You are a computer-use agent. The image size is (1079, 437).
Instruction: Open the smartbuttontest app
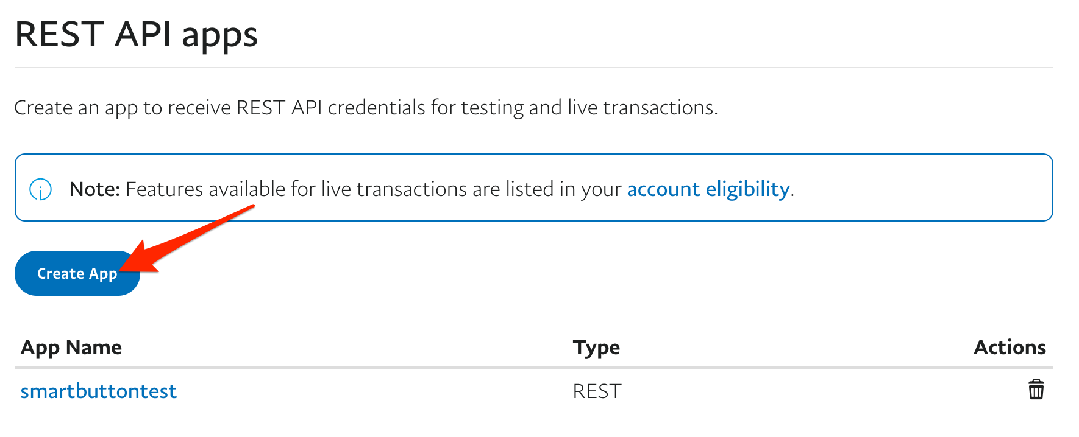[98, 391]
